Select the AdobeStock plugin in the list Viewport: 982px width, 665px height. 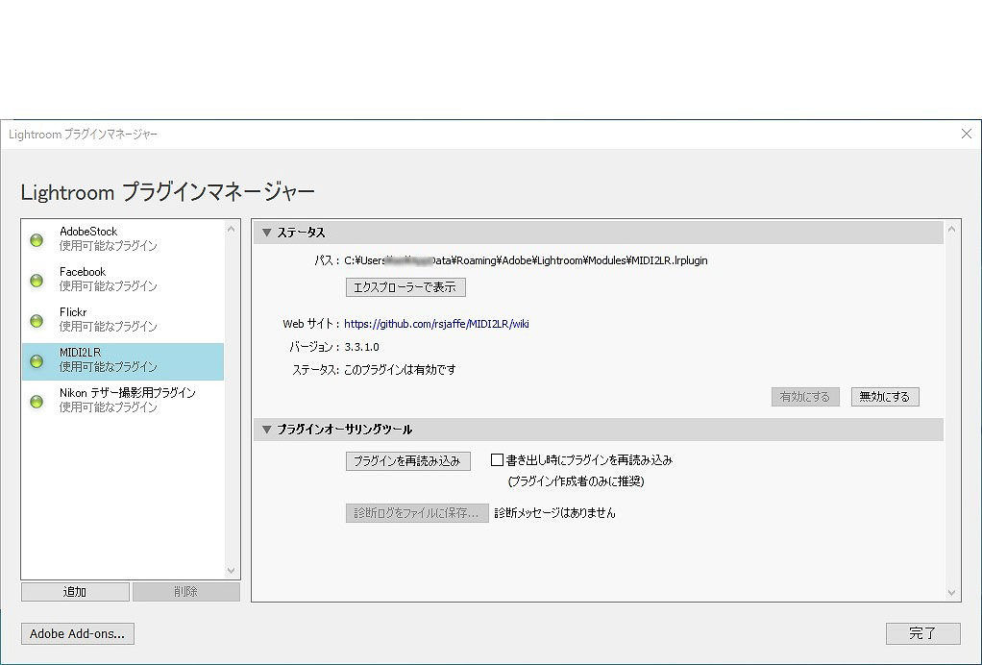click(x=123, y=238)
